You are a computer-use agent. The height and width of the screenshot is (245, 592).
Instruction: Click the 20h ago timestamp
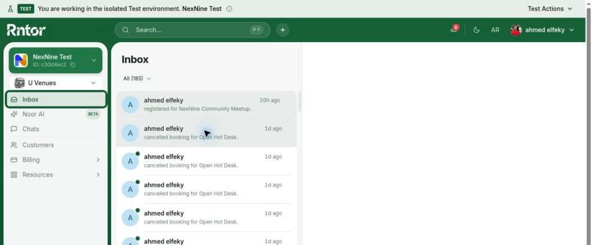tap(270, 101)
